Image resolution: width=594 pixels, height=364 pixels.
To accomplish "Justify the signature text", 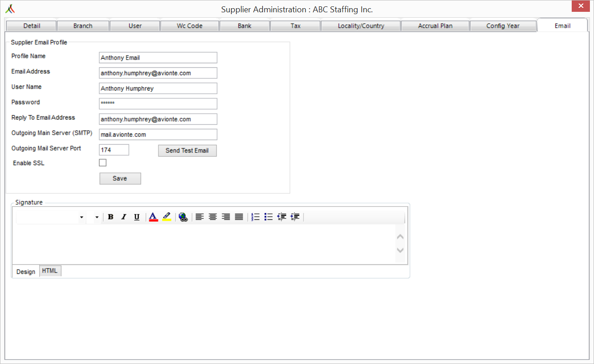I will (239, 217).
